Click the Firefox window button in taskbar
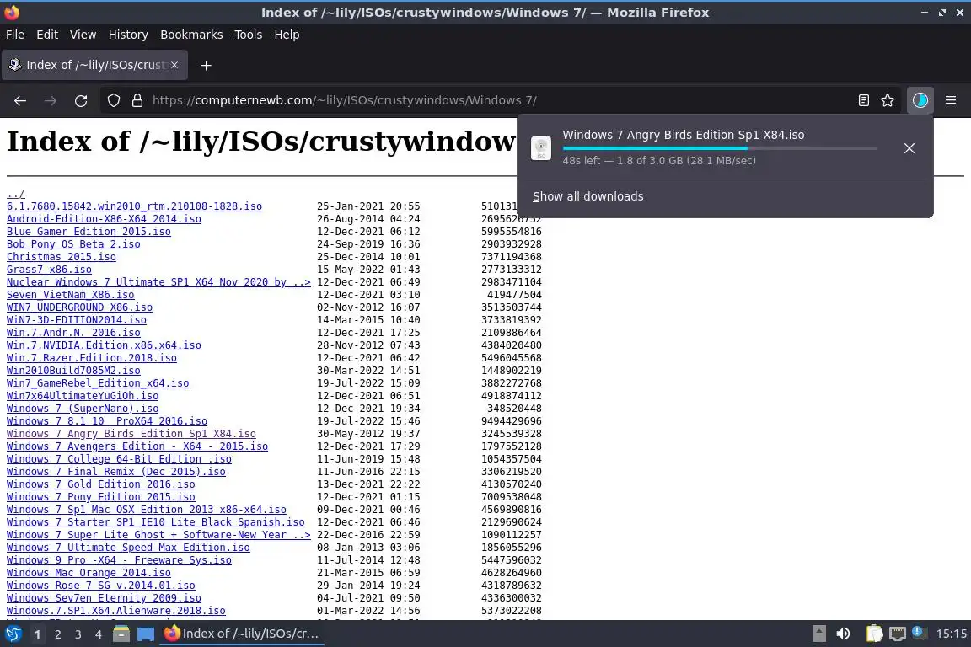 click(x=242, y=634)
